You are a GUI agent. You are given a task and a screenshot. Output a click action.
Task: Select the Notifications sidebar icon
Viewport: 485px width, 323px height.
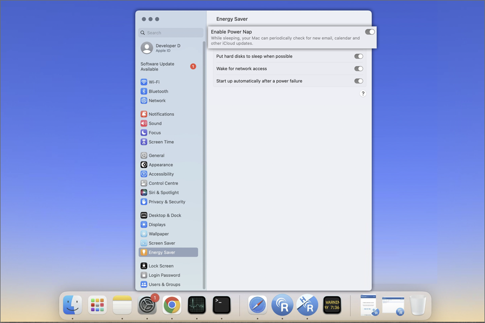point(144,114)
